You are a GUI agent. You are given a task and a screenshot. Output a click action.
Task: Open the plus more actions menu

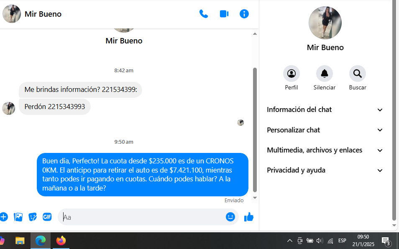tap(4, 217)
